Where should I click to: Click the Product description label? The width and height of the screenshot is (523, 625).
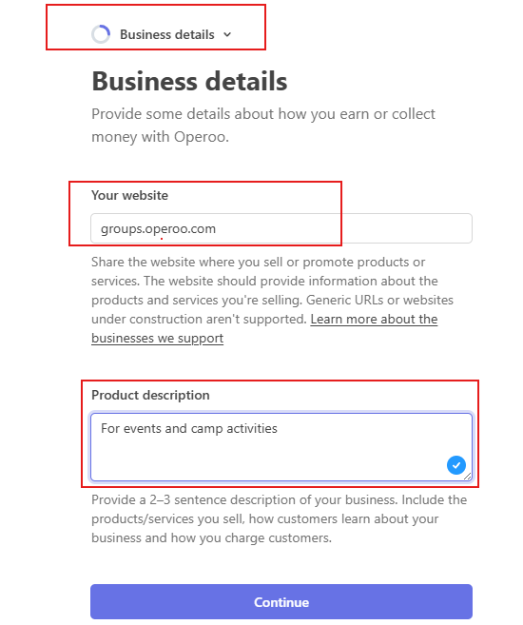(x=150, y=395)
